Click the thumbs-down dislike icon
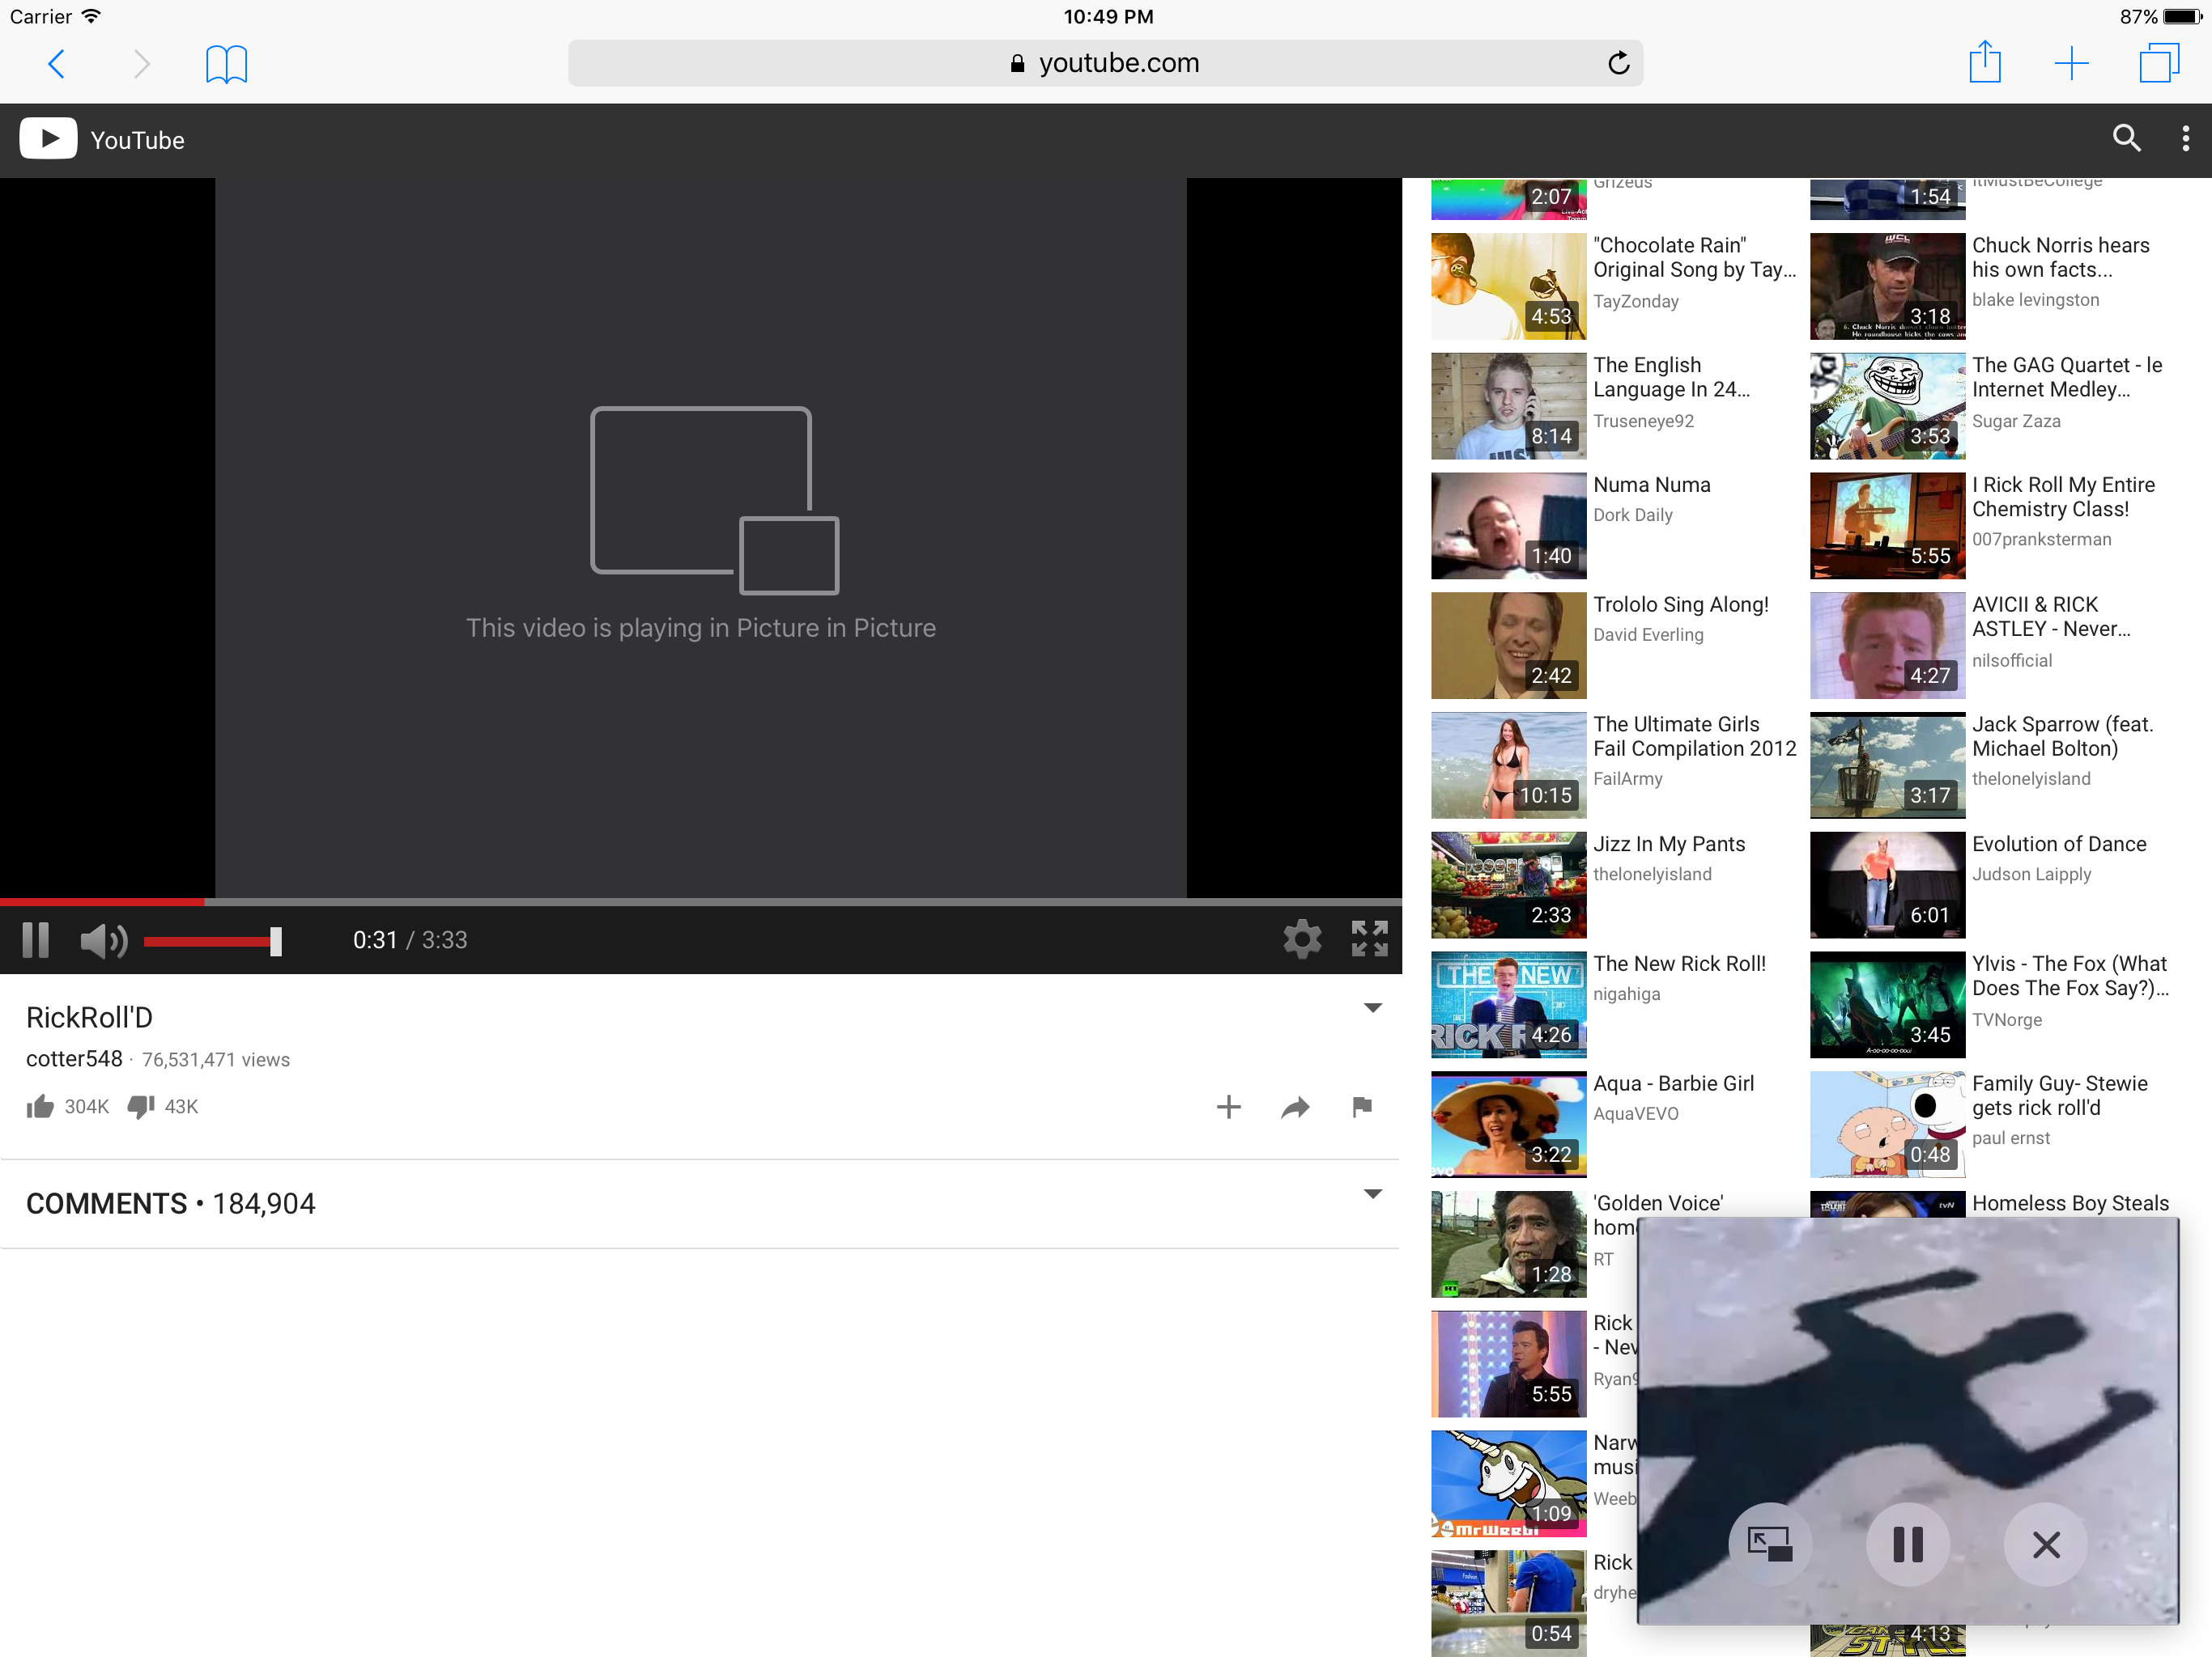 [x=141, y=1106]
